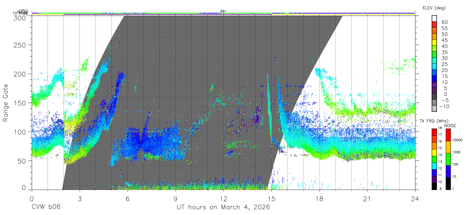
Task: Click the white top swatch of ELEV color bar
Action: 434,18
